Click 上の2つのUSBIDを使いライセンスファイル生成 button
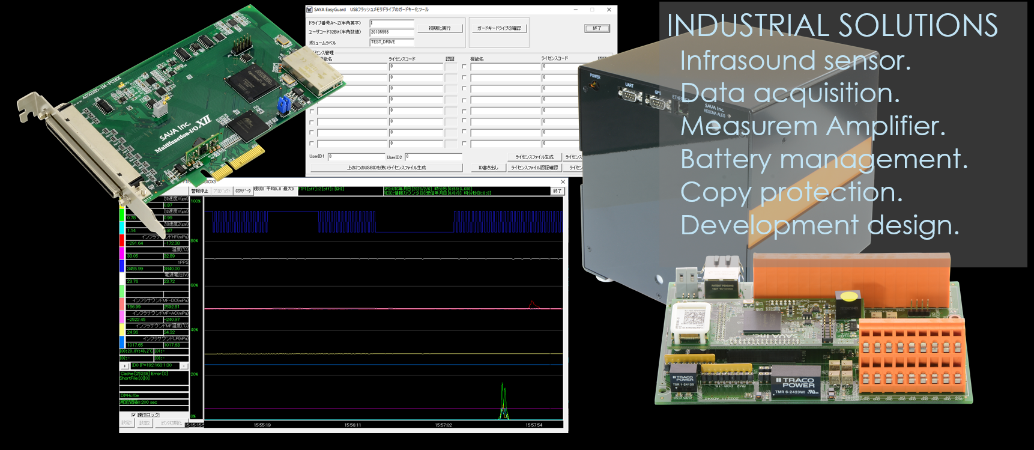The height and width of the screenshot is (450, 1034). (386, 168)
